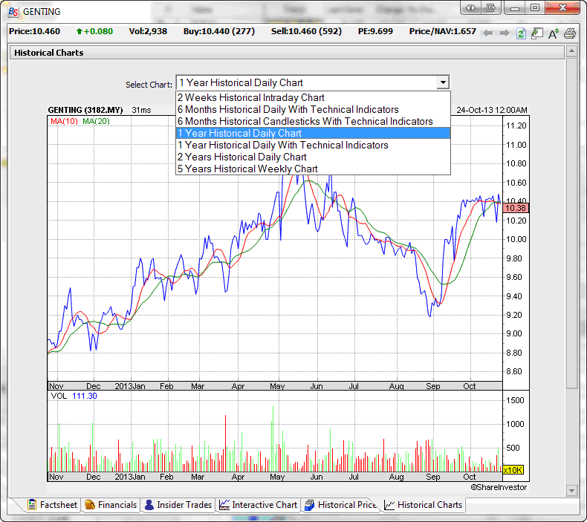
Task: Select 1 Year Historical Daily With Technical Indicators
Action: pyautogui.click(x=313, y=146)
